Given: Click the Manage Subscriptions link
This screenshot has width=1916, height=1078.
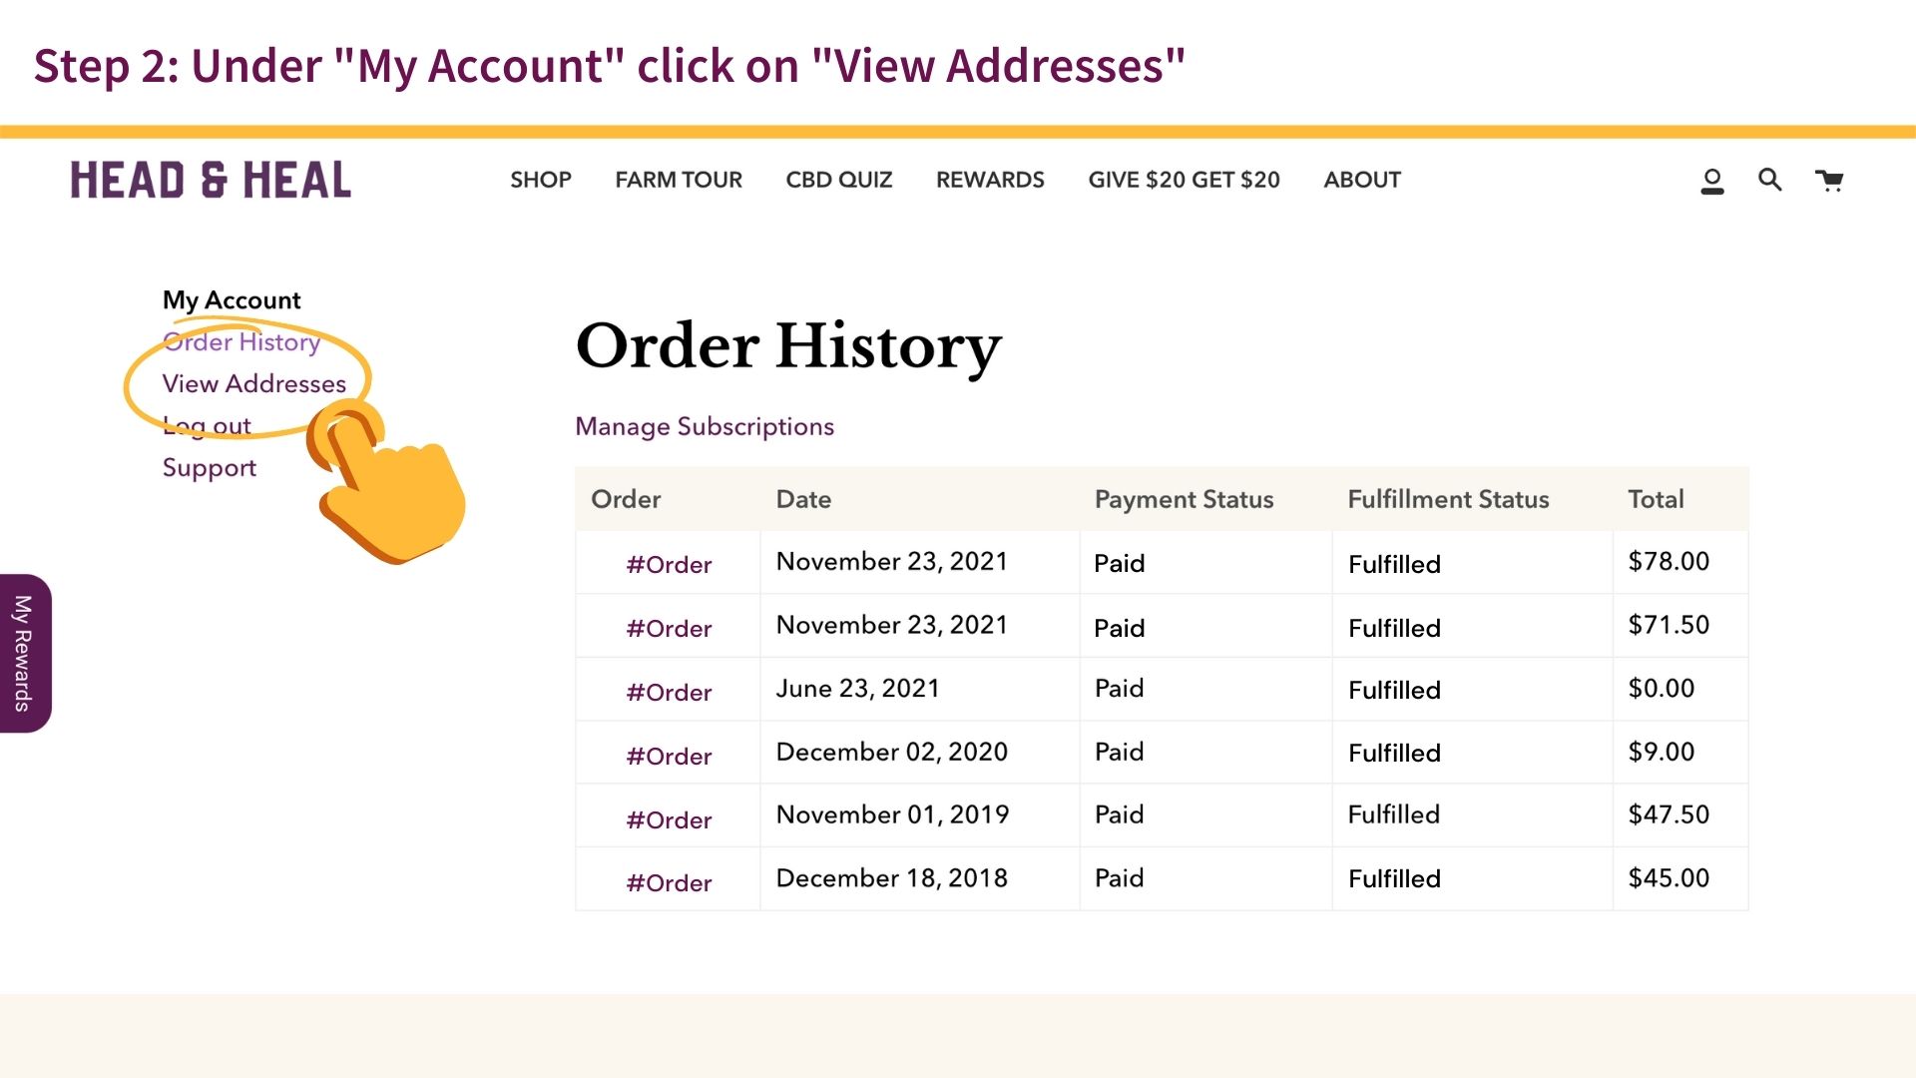Looking at the screenshot, I should click(x=705, y=427).
